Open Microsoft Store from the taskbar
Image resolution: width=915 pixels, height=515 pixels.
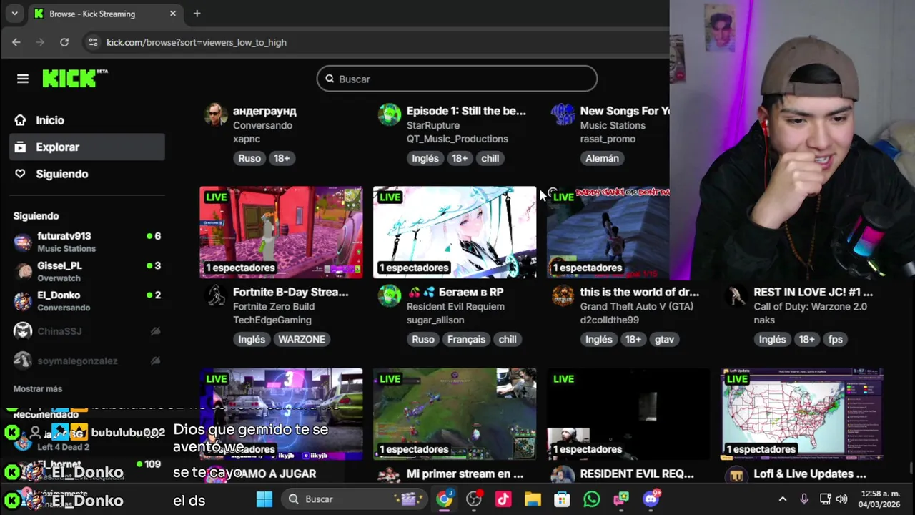point(562,499)
